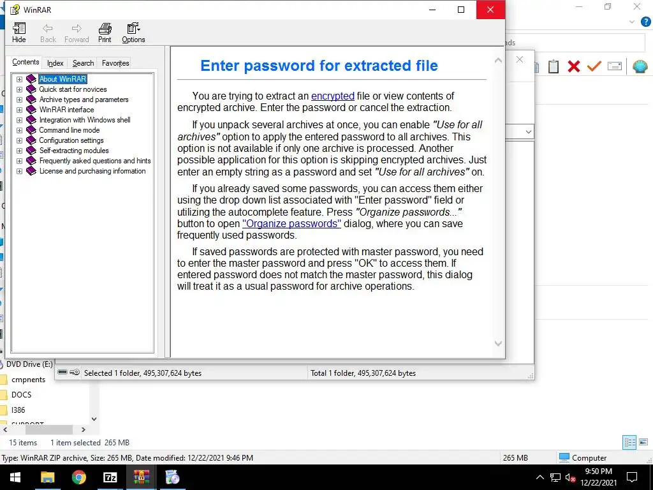
Task: Select Self-extracting modules book icon
Action: [31, 151]
